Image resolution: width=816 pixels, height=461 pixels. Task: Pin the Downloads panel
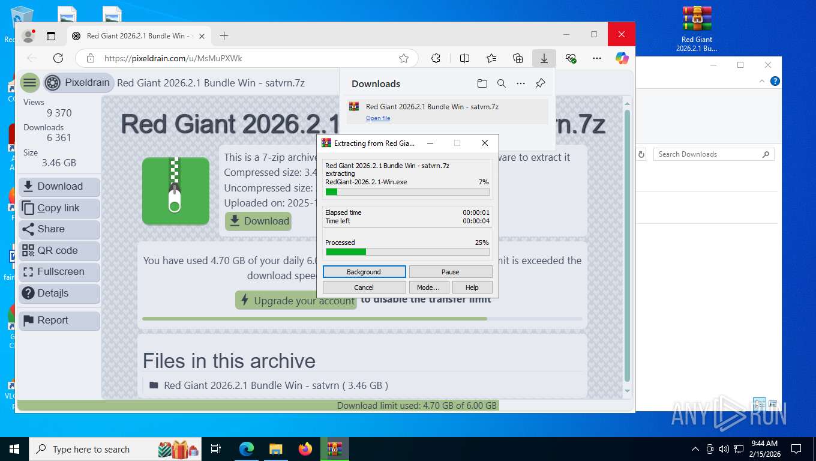coord(540,83)
